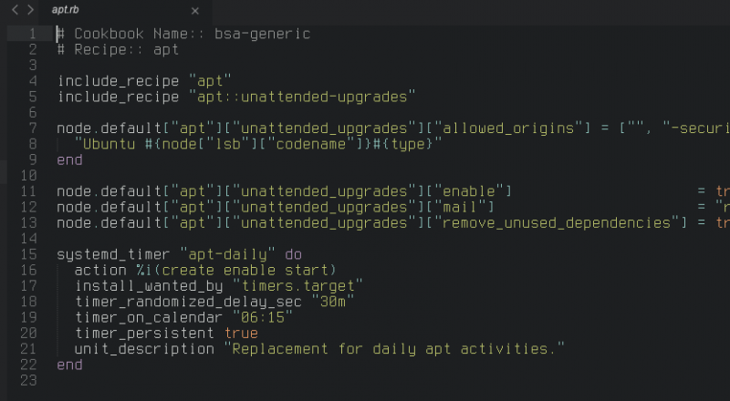Click the "06:15" calendar time string
Screen dimensions: 730x401
263,317
